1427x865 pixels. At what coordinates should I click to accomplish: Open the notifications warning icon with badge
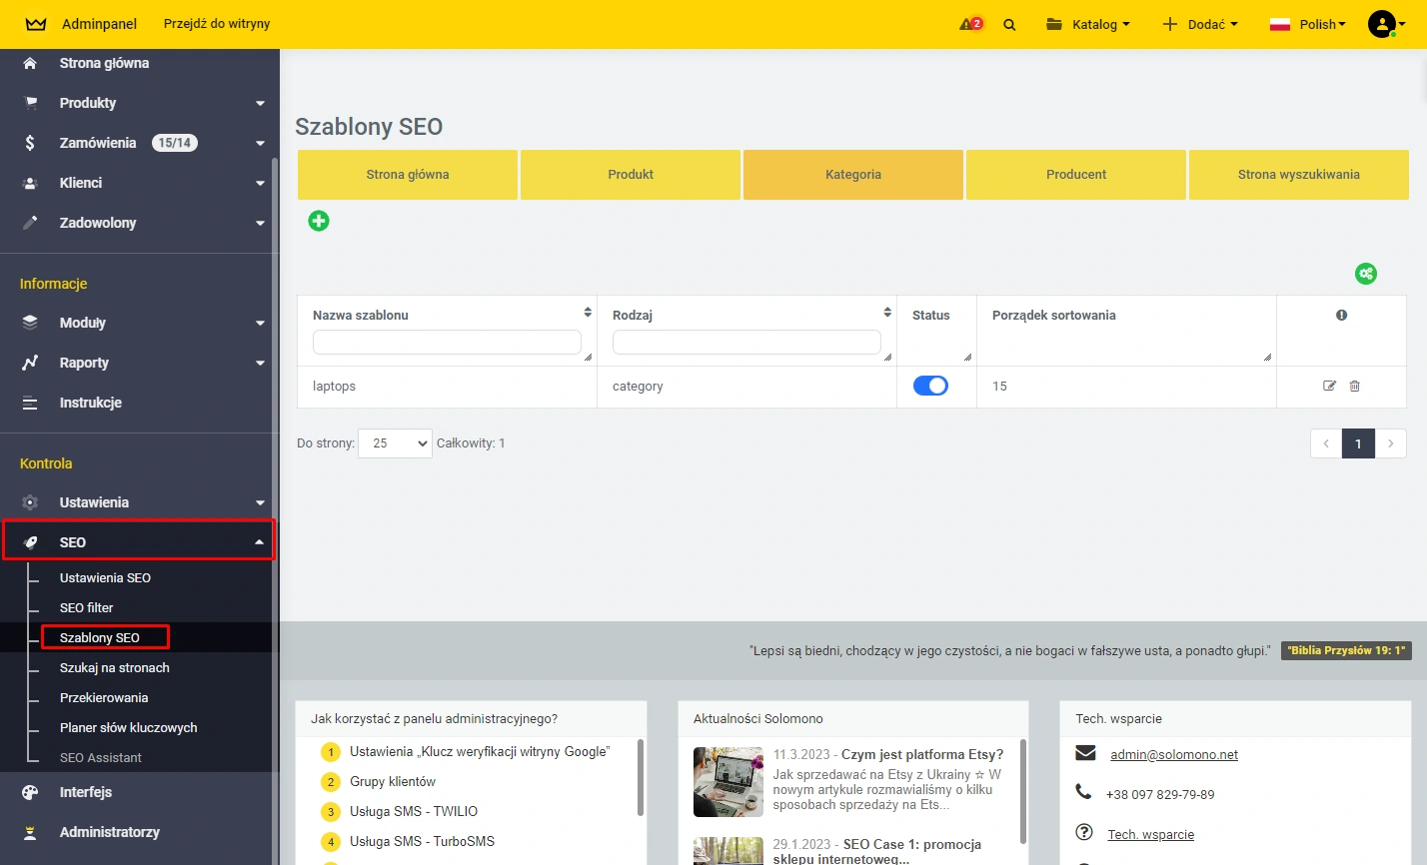970,24
